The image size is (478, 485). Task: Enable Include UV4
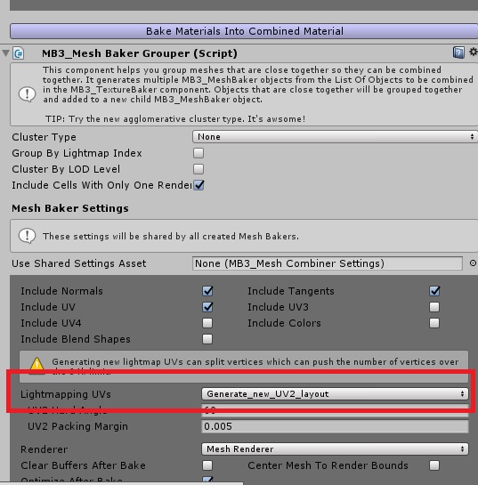point(207,323)
